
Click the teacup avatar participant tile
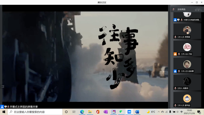tap(187, 100)
